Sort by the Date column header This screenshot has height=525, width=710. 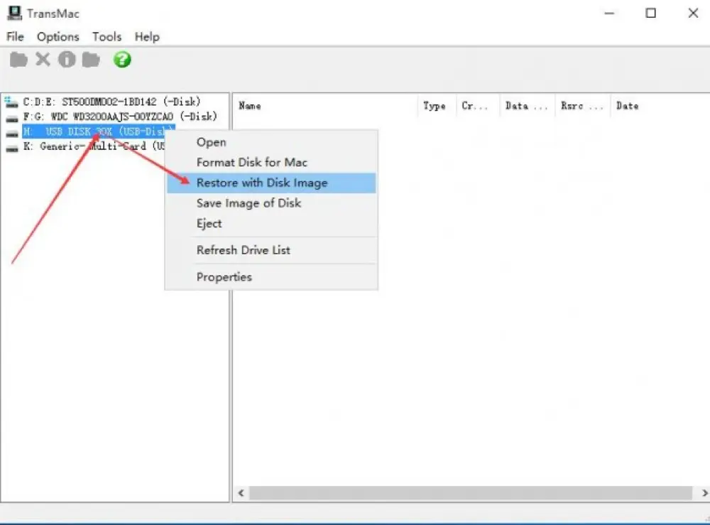tap(660, 106)
